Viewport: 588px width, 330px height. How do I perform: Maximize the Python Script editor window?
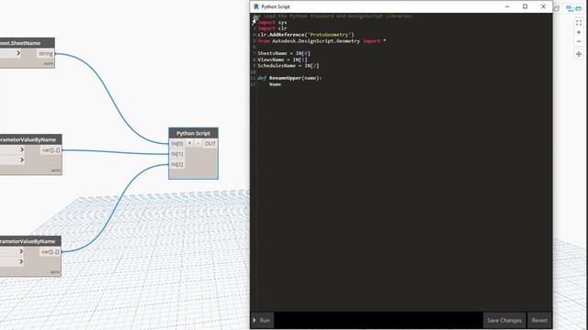pyautogui.click(x=525, y=6)
